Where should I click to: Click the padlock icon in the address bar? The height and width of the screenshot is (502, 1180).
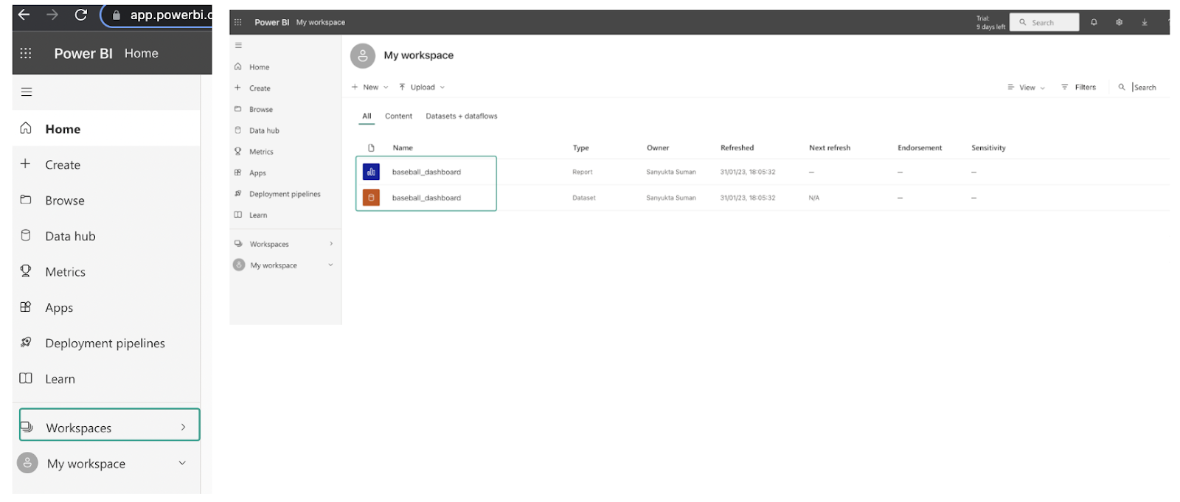click(117, 15)
